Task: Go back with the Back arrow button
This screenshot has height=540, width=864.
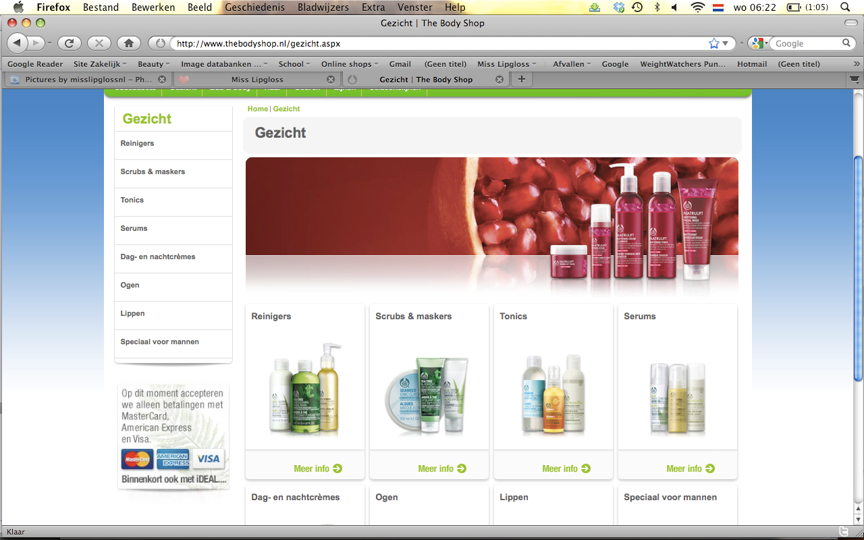Action: coord(16,43)
